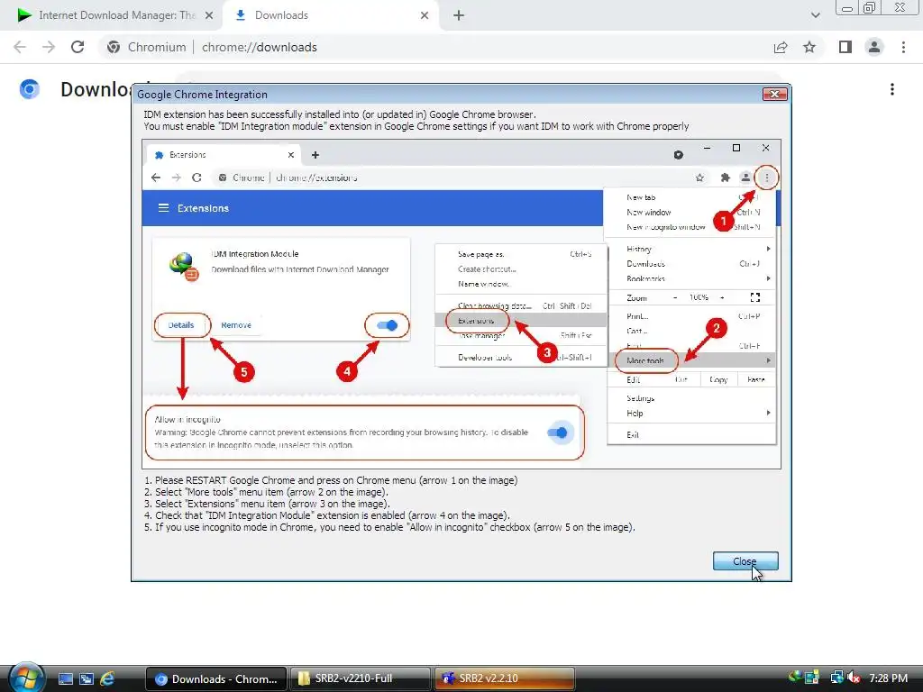
Task: Close the Google Chrome Integration dialog with X
Action: (x=774, y=94)
